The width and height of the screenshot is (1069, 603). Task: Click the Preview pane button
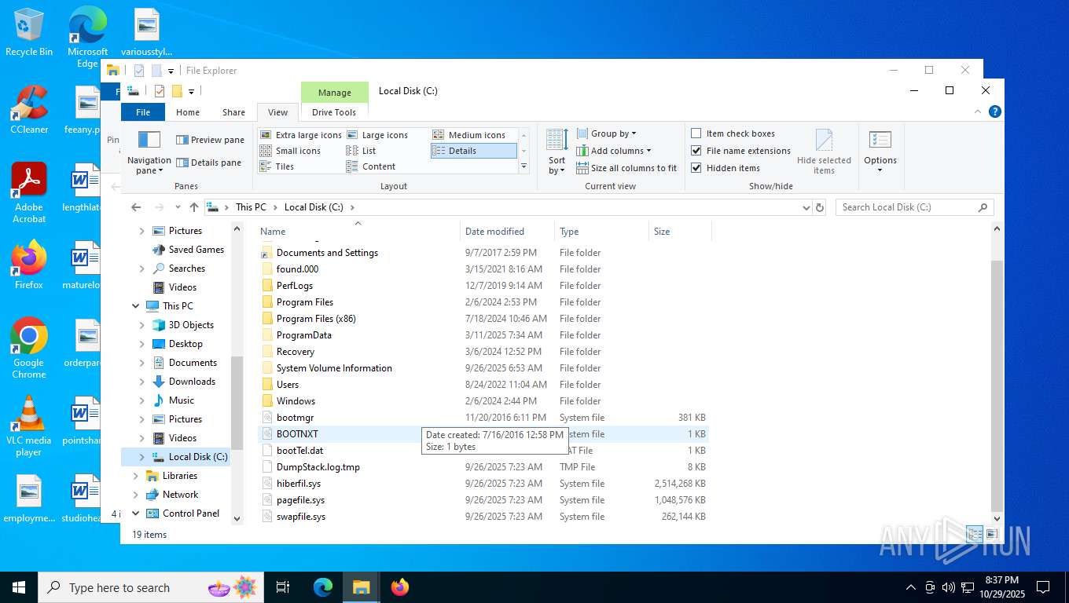coord(210,140)
